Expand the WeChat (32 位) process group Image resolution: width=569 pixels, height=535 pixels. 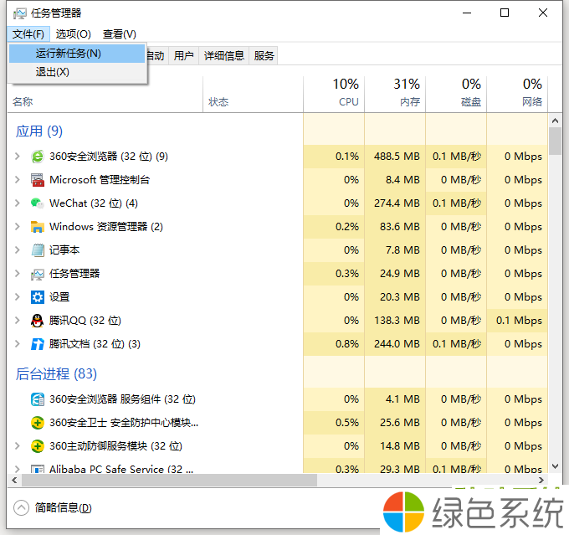coord(17,203)
